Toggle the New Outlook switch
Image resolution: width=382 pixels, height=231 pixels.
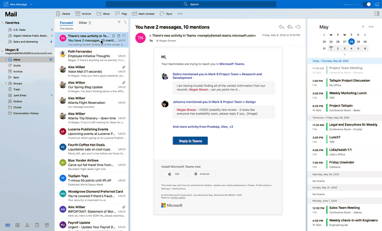[366, 4]
